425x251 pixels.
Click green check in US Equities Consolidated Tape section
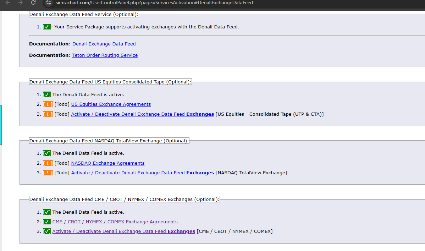(46, 95)
